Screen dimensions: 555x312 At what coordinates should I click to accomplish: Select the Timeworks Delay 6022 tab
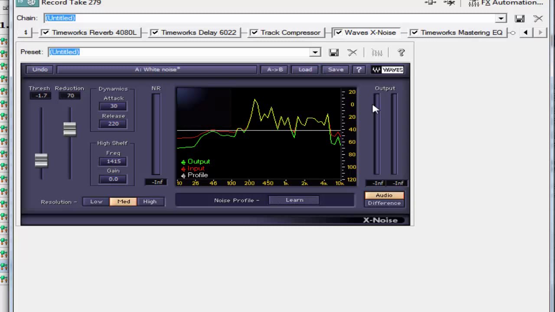tap(199, 32)
